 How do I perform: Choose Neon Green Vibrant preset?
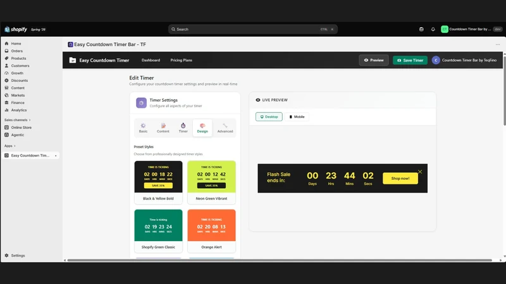[x=211, y=182]
